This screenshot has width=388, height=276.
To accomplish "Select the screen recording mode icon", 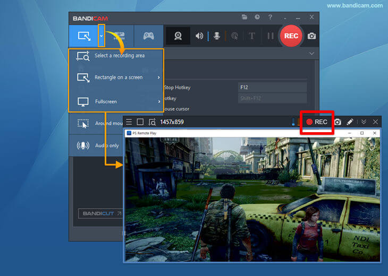I will [x=84, y=36].
